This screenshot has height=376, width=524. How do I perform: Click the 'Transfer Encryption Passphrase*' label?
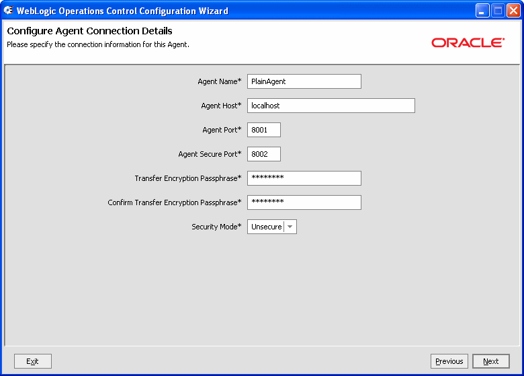click(x=188, y=178)
